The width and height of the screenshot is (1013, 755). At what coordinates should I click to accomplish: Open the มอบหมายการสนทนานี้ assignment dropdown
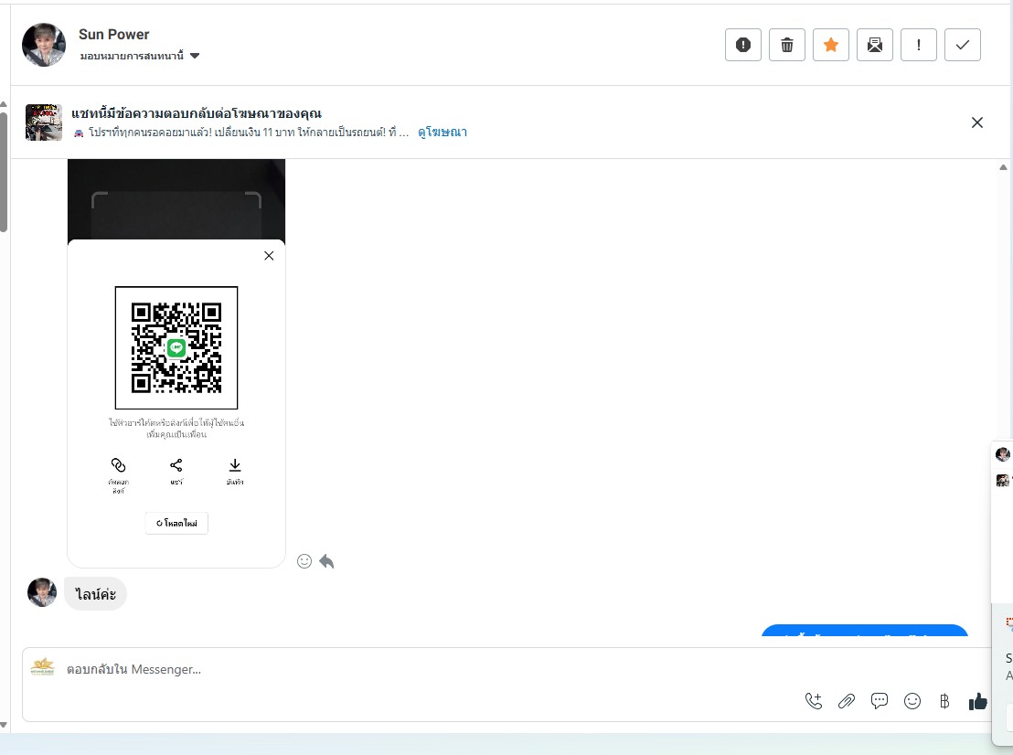coord(140,56)
